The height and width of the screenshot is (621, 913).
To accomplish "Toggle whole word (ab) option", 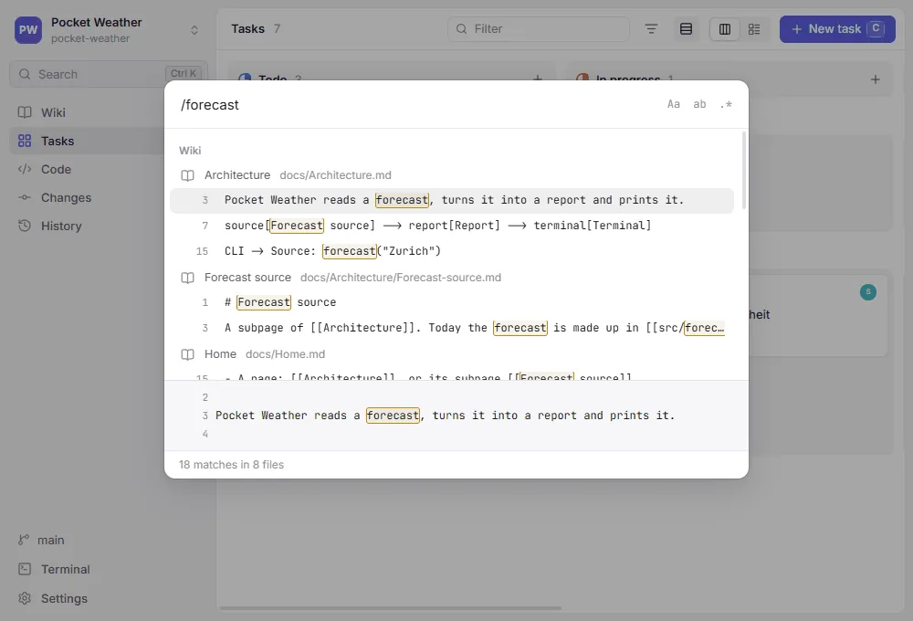I will (699, 104).
